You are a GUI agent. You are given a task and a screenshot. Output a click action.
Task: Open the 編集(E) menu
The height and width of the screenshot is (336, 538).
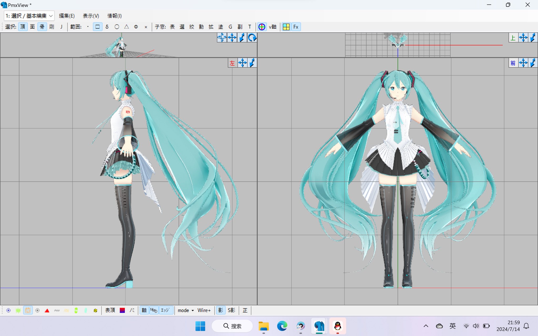pyautogui.click(x=67, y=16)
